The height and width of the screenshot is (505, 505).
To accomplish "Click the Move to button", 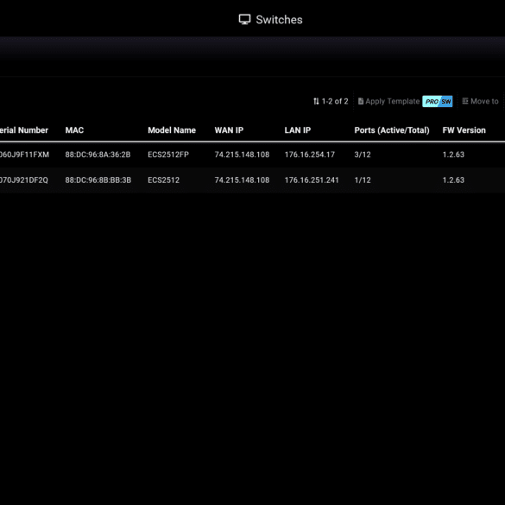I will (x=480, y=101).
